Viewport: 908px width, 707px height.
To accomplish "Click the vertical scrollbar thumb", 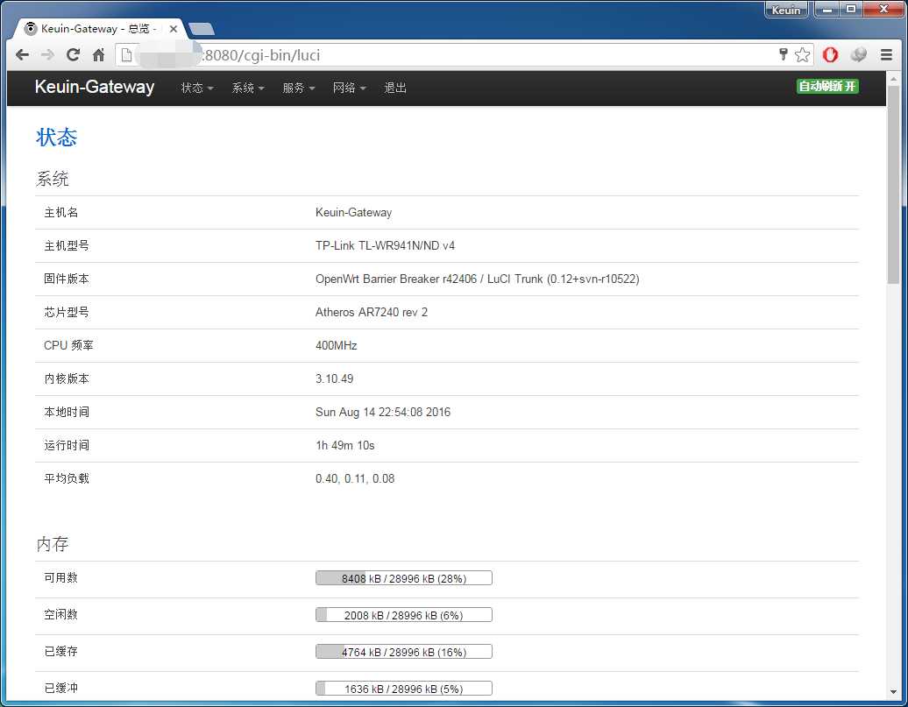I will 893,184.
